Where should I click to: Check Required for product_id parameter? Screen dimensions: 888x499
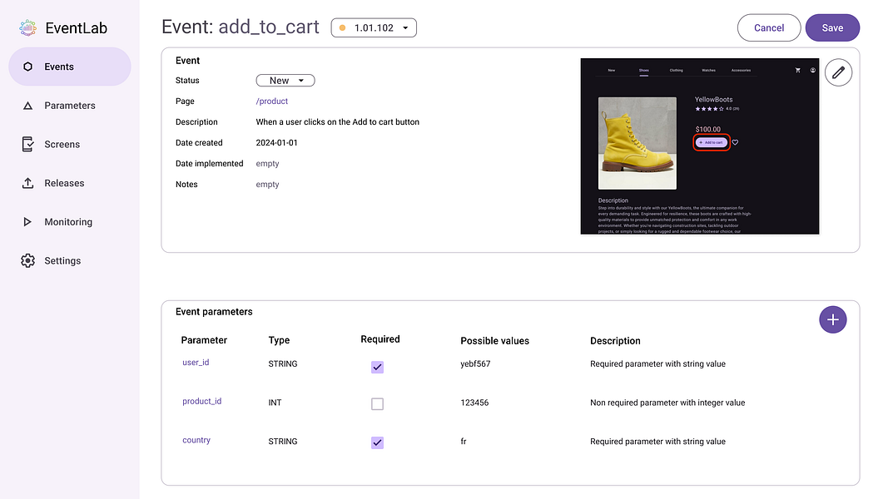[377, 404]
